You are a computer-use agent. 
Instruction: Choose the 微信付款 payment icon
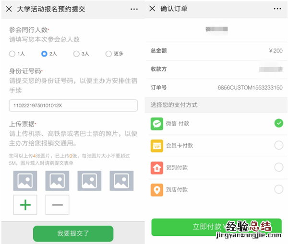tap(157, 124)
